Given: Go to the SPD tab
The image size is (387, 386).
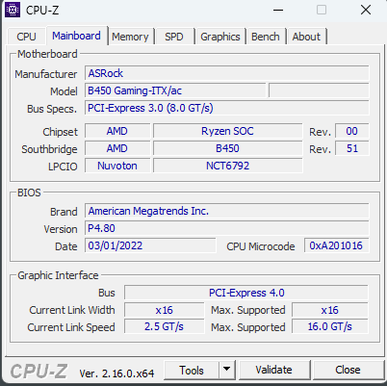Looking at the screenshot, I should point(174,37).
